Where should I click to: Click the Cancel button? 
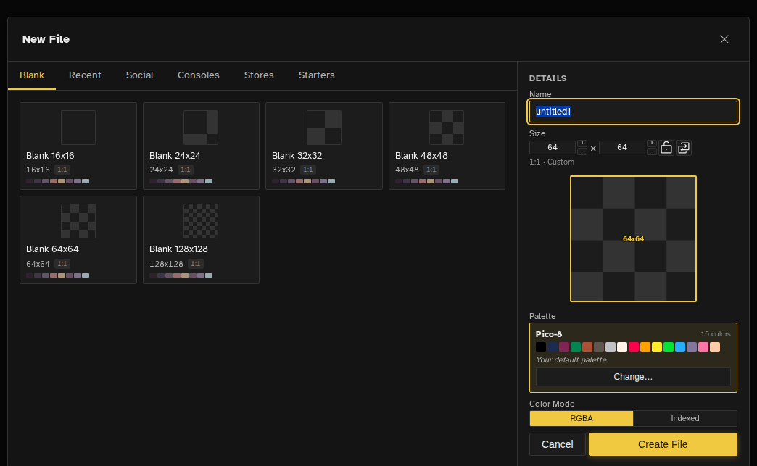tap(557, 444)
